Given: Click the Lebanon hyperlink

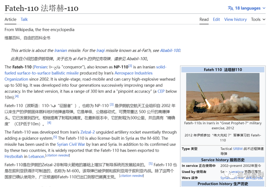Looking at the screenshot, I should tap(36, 156).
